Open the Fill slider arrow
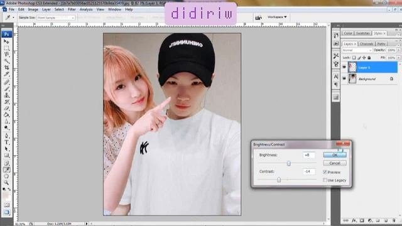Viewport: 402px width, 226px height. click(x=399, y=58)
